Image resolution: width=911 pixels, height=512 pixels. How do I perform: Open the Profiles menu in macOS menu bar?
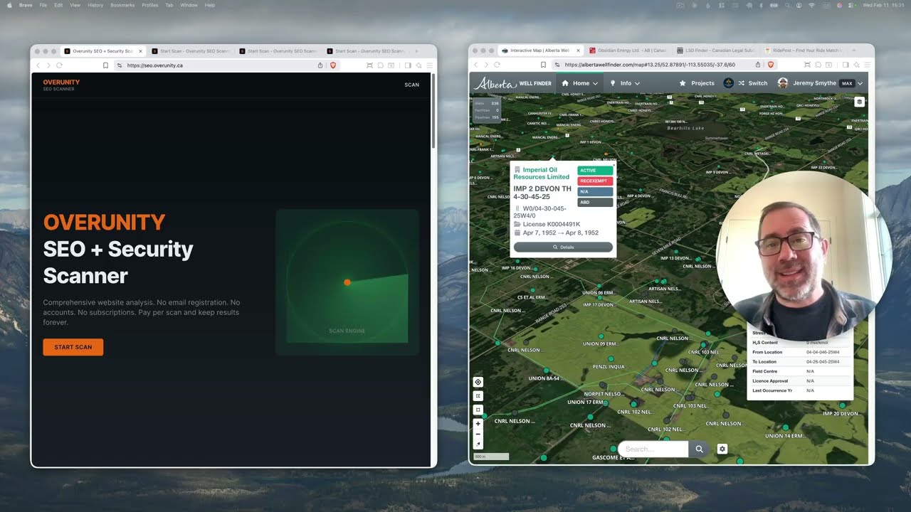coord(150,5)
